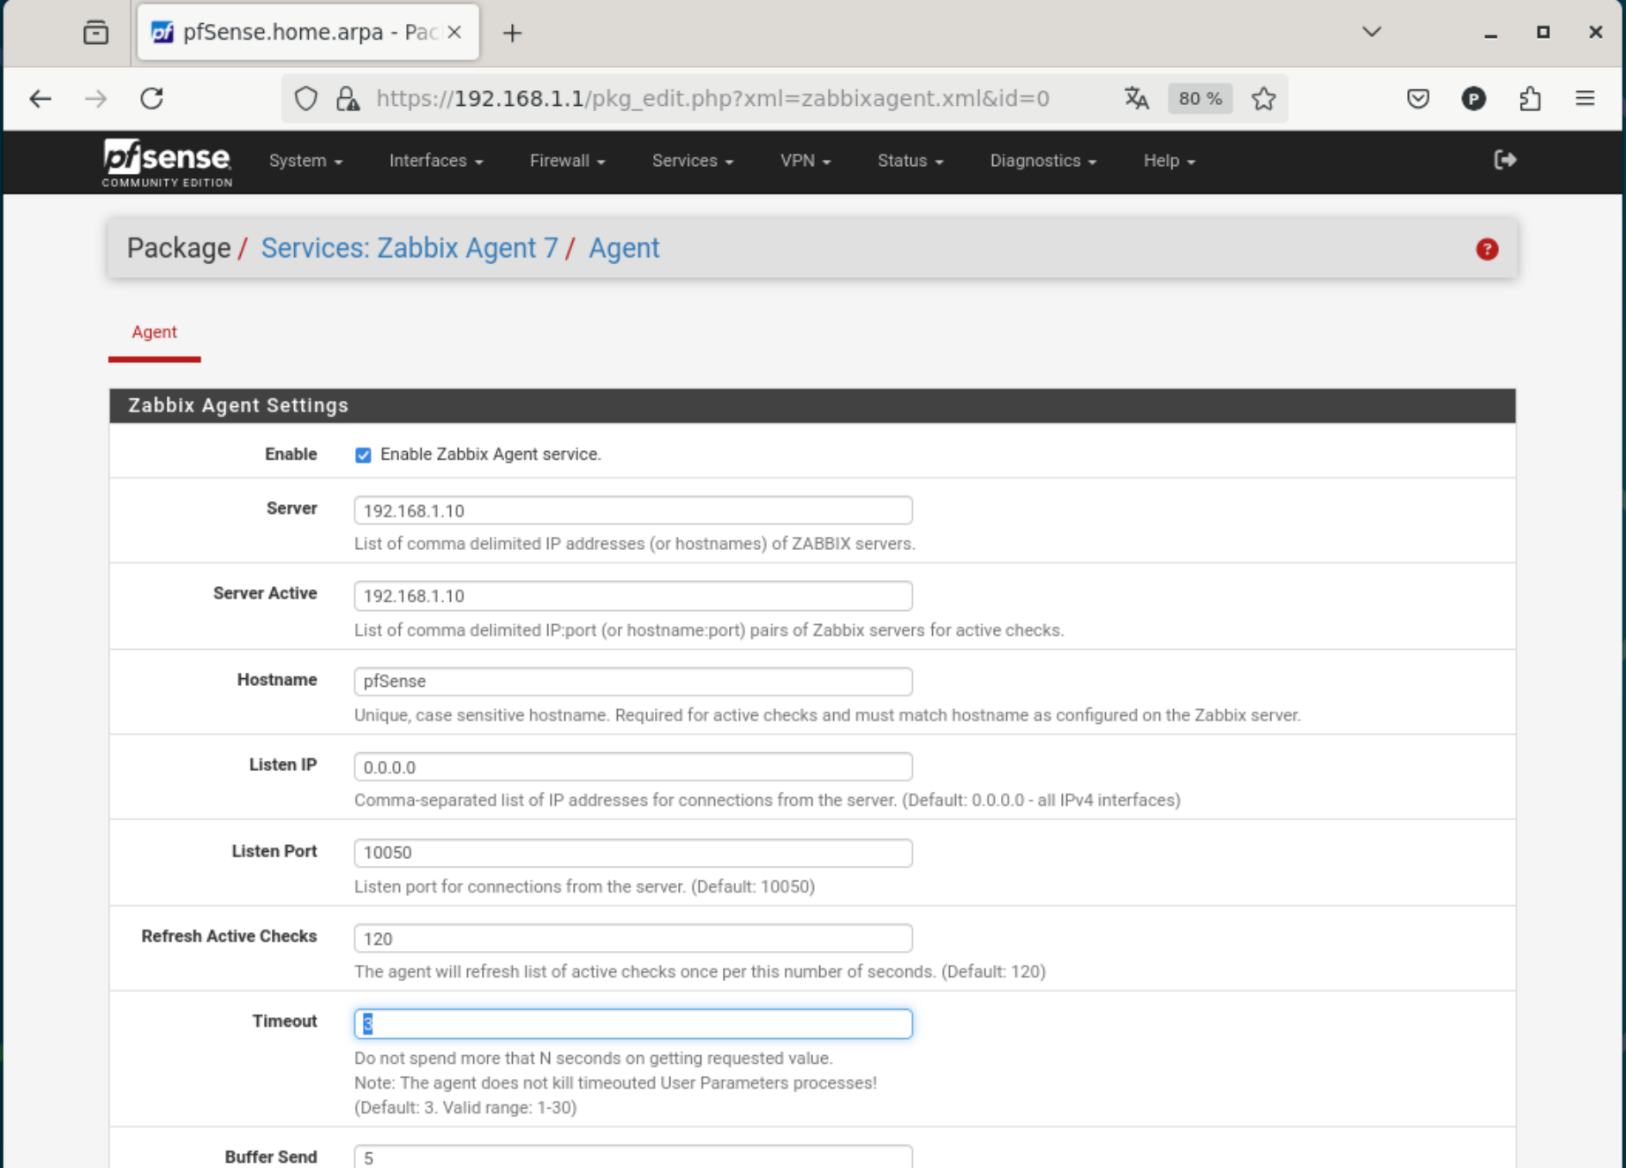Open the Diagnostics menu
The height and width of the screenshot is (1168, 1626).
[x=1043, y=161]
